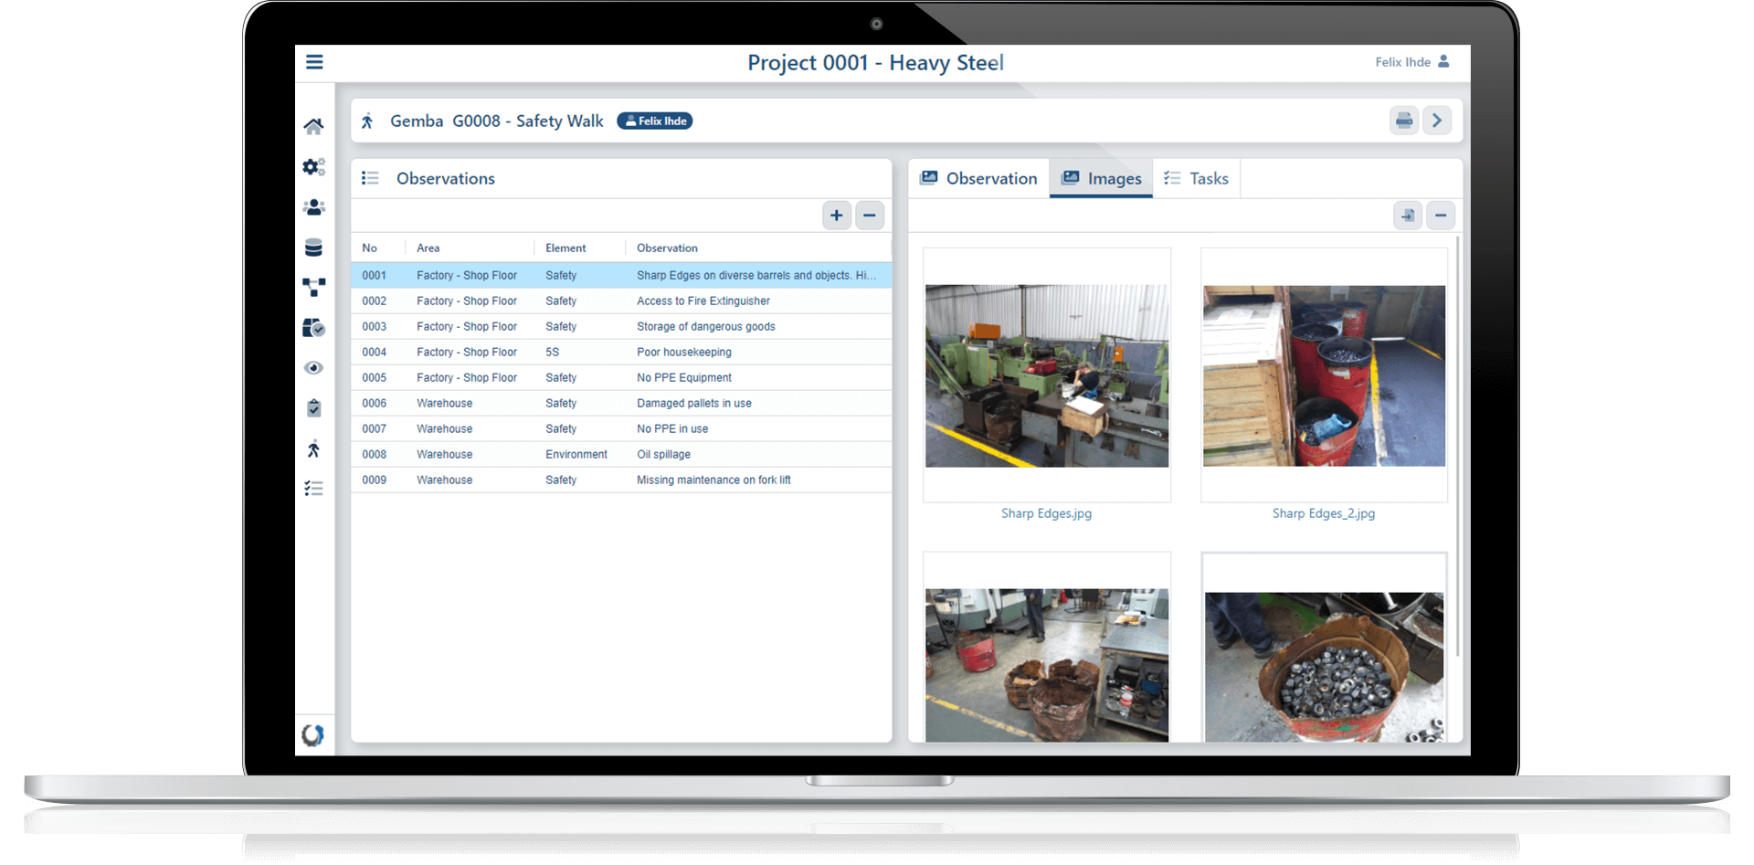Viewport: 1754px width, 865px height.
Task: Open the Felix Ihde user menu
Action: [1411, 62]
